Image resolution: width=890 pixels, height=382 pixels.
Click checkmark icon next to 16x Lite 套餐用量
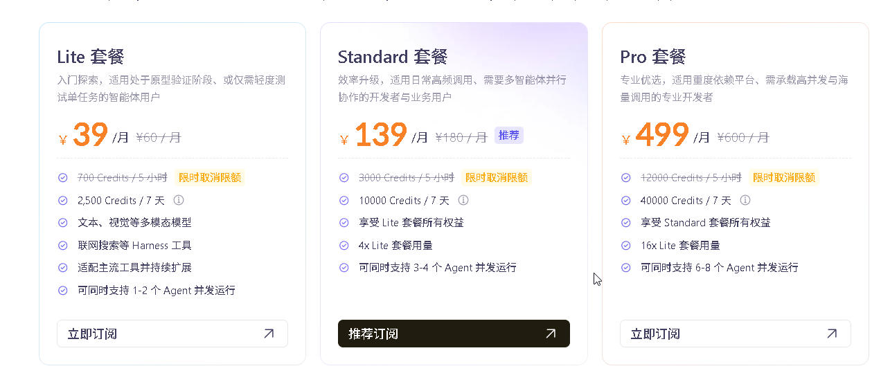point(626,246)
